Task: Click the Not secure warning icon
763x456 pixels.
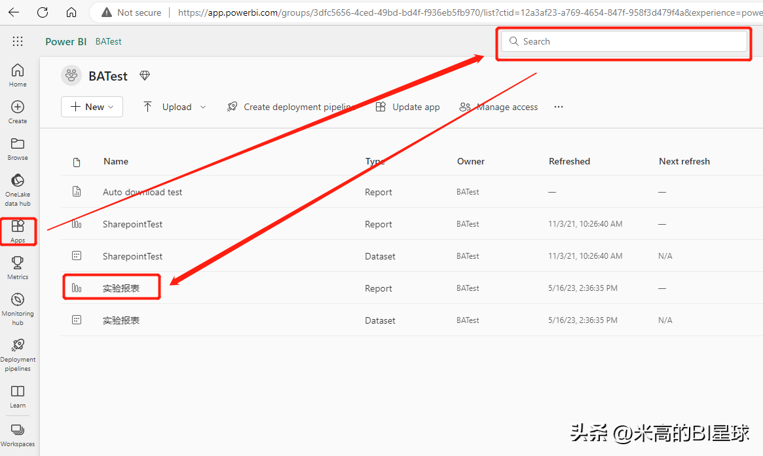Action: click(107, 12)
